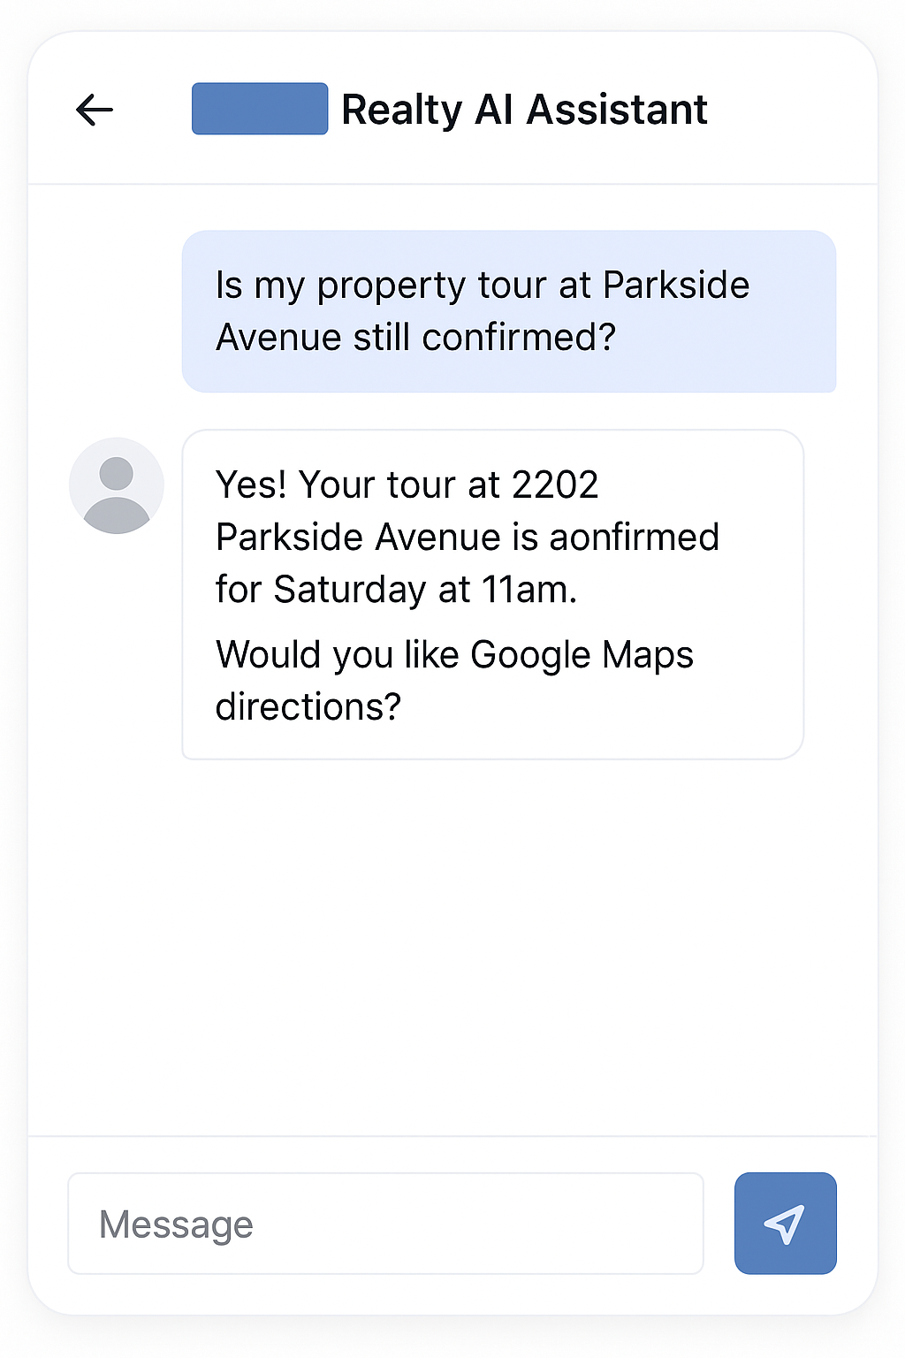Click the assistant's gray avatar icon
This screenshot has width=905, height=1358.
[117, 485]
